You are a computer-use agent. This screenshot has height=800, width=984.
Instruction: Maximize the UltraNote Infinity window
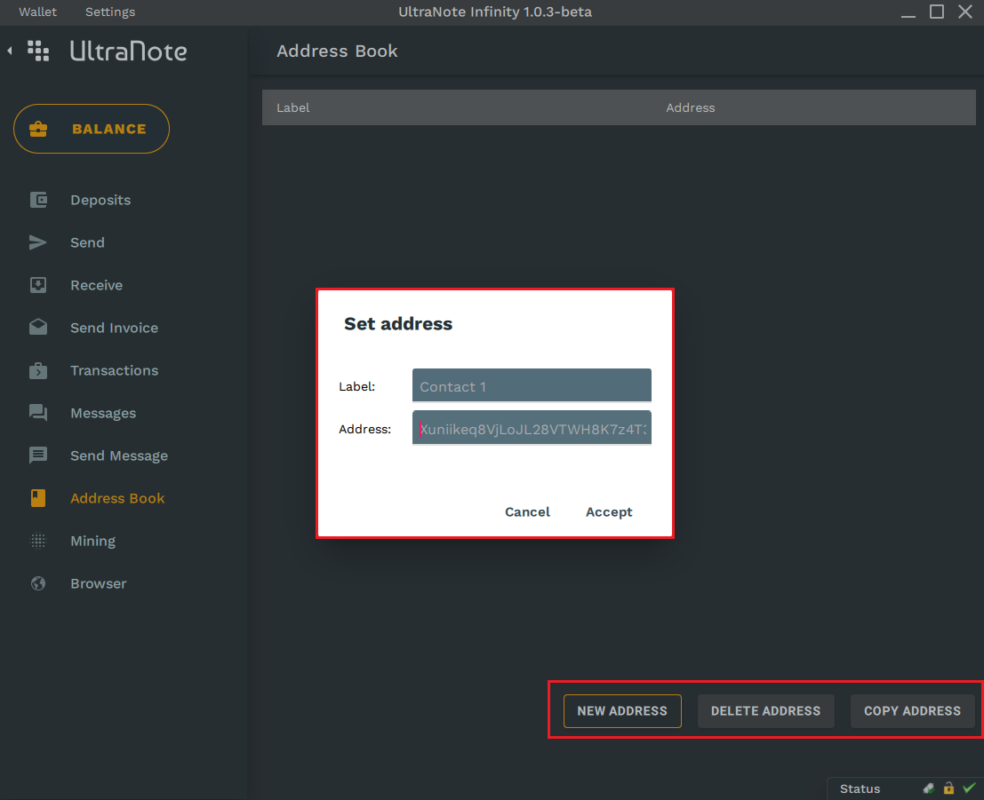[x=936, y=12]
